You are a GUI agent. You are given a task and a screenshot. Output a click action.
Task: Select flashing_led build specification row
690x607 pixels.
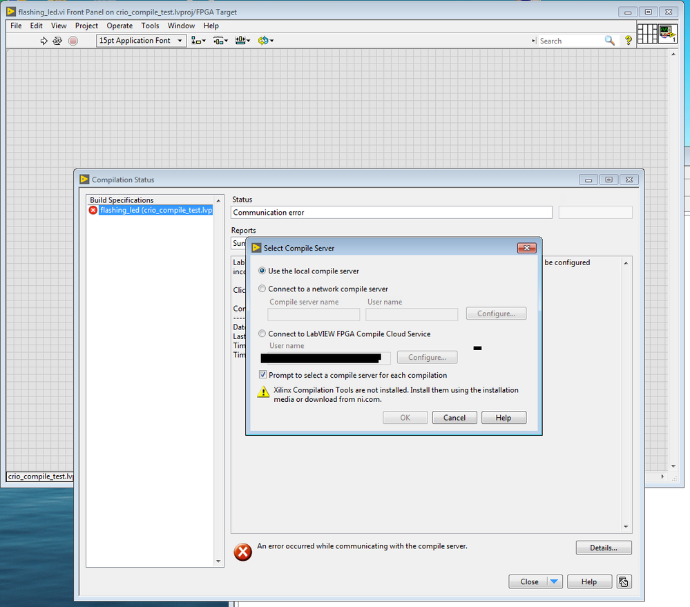(x=151, y=210)
